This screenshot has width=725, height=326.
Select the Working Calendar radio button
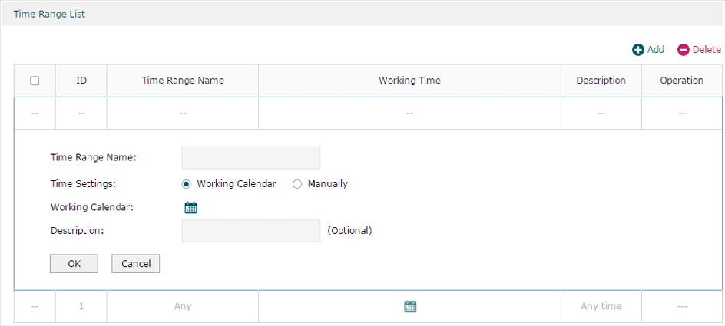tap(187, 184)
